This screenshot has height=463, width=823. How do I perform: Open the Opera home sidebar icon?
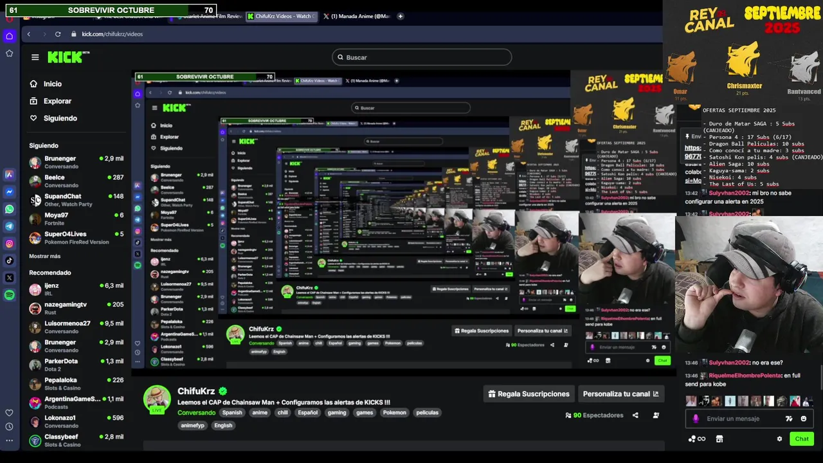tap(9, 36)
